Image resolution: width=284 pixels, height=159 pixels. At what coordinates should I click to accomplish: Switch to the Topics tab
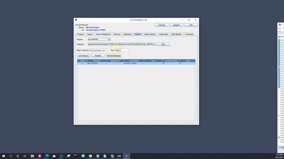pyautogui.click(x=90, y=34)
